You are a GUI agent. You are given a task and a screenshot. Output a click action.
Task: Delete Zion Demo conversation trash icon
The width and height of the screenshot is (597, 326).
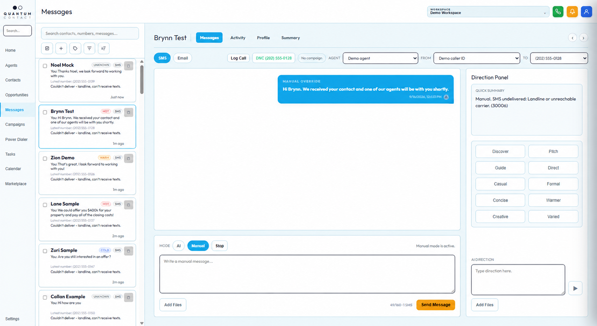pos(129,159)
